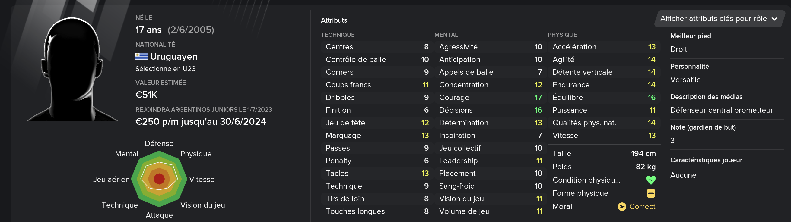Click Défenseur central prometteur description
The height and width of the screenshot is (222, 791).
coord(721,110)
